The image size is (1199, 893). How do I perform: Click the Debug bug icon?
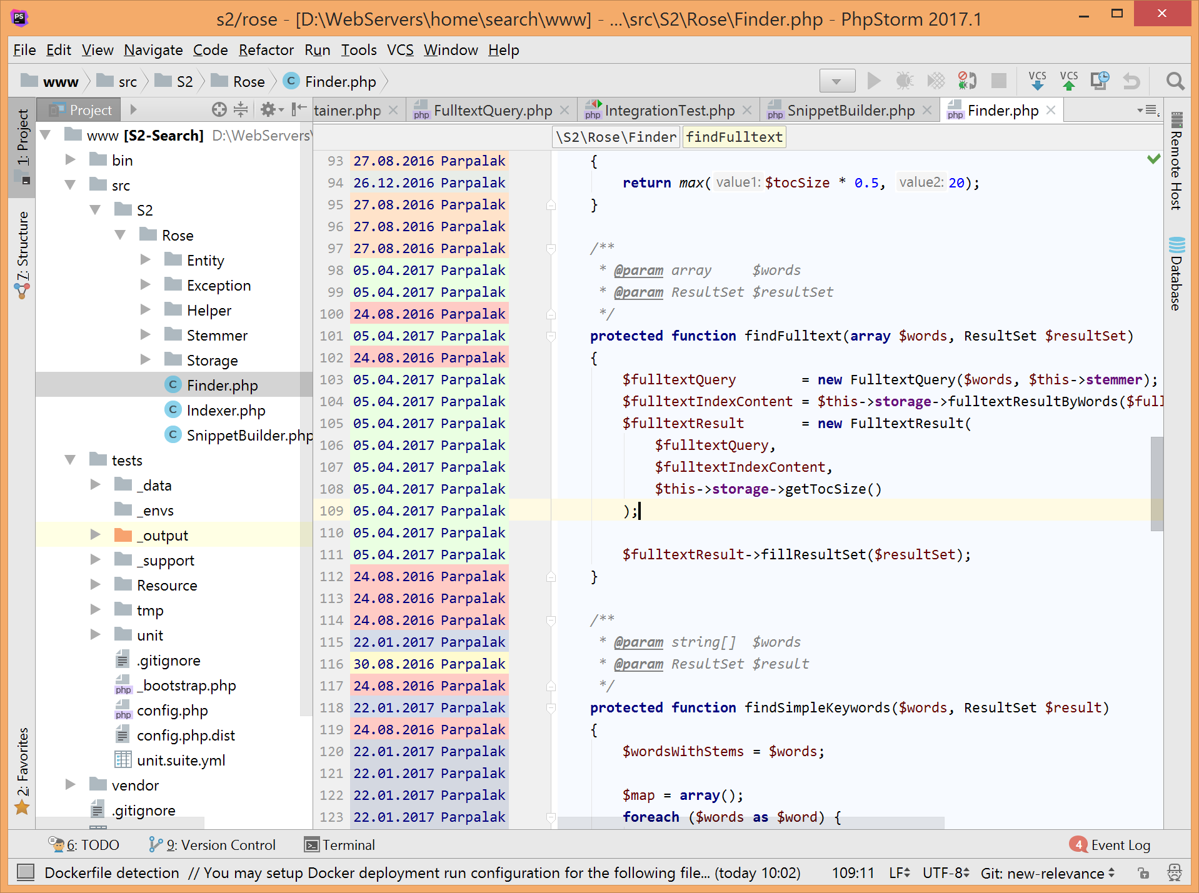[x=904, y=81]
